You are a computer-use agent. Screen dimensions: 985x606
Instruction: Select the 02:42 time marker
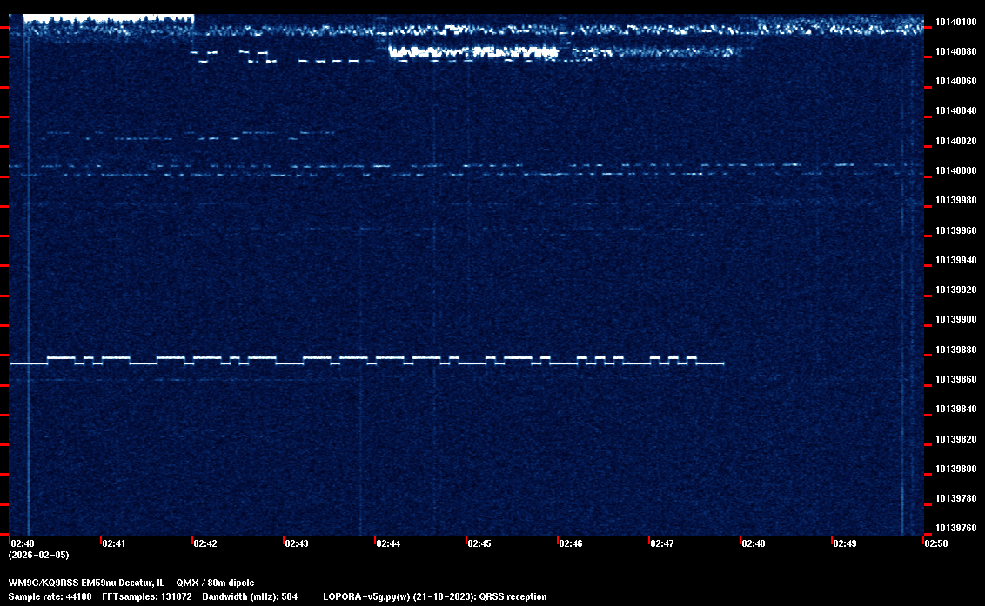coord(205,543)
